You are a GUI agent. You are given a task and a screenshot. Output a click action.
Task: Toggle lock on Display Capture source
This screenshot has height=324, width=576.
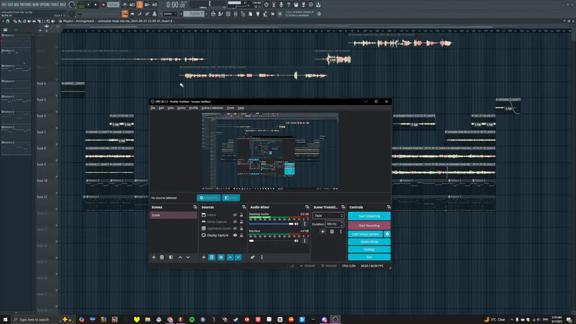(x=241, y=235)
